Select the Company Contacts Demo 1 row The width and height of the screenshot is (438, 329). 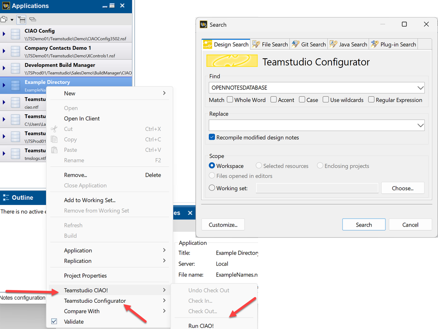[66, 51]
